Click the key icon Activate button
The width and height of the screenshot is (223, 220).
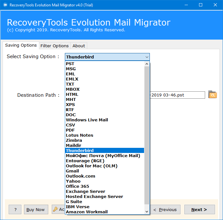click(x=58, y=209)
